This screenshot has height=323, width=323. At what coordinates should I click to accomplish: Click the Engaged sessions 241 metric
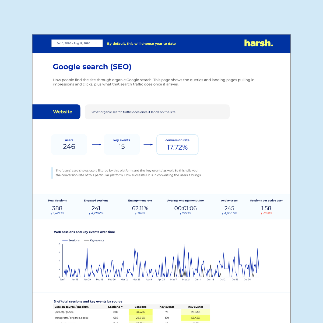[96, 207]
